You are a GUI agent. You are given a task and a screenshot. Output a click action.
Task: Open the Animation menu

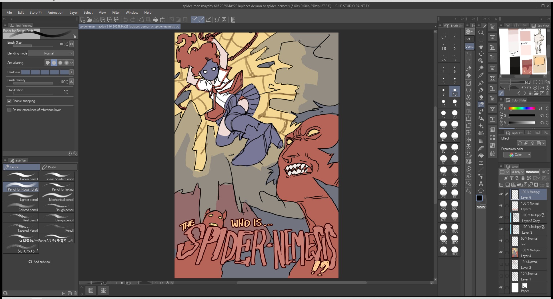click(x=55, y=13)
